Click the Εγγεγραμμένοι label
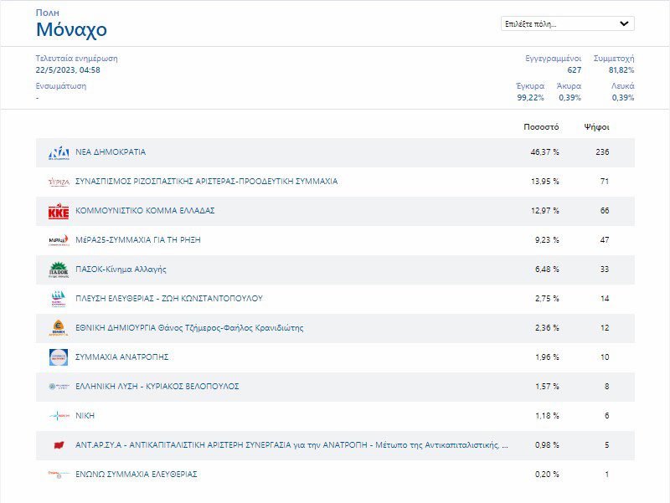This screenshot has height=503, width=670. [554, 59]
